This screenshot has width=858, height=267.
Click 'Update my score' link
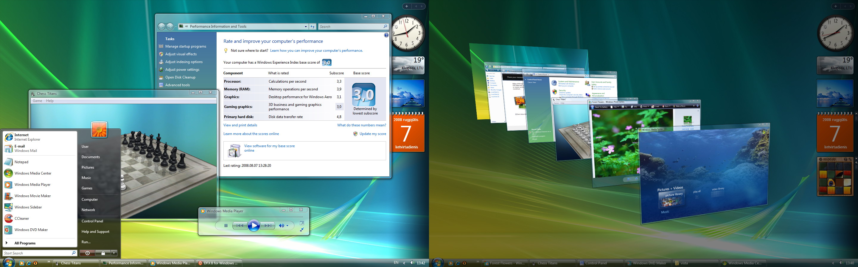(373, 134)
